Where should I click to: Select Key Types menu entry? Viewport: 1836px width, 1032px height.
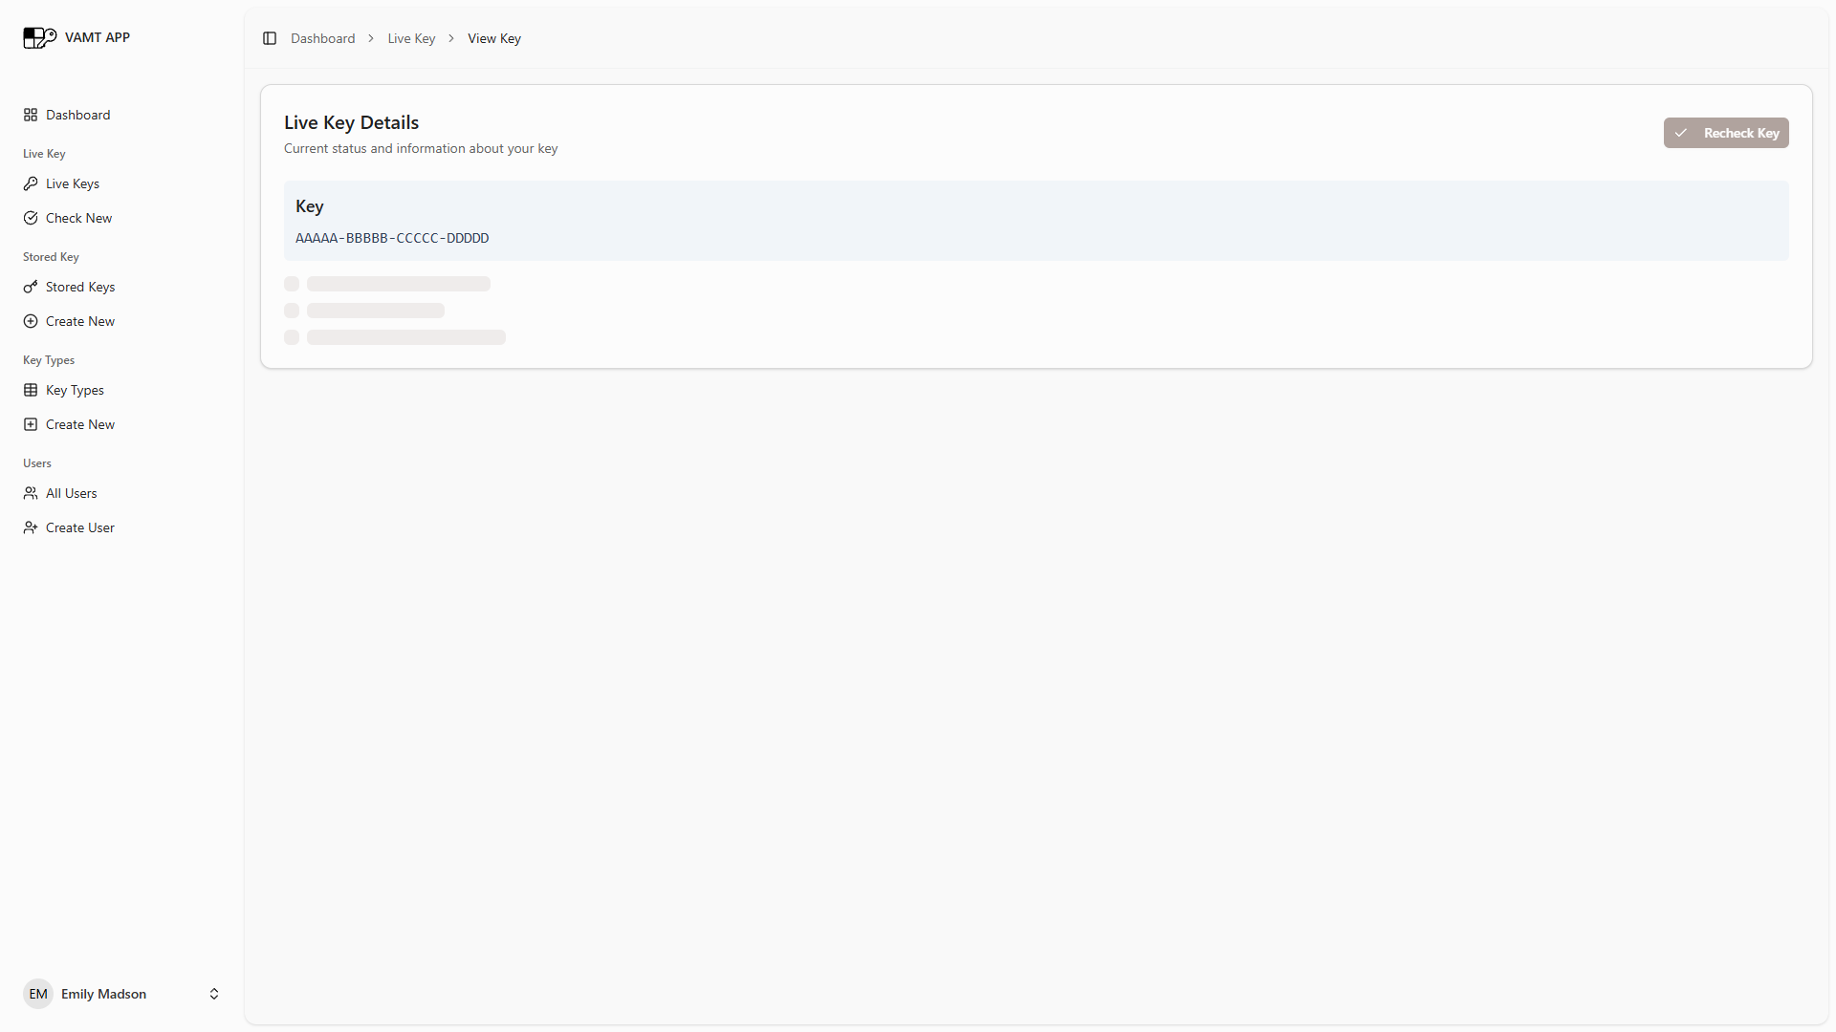75,390
